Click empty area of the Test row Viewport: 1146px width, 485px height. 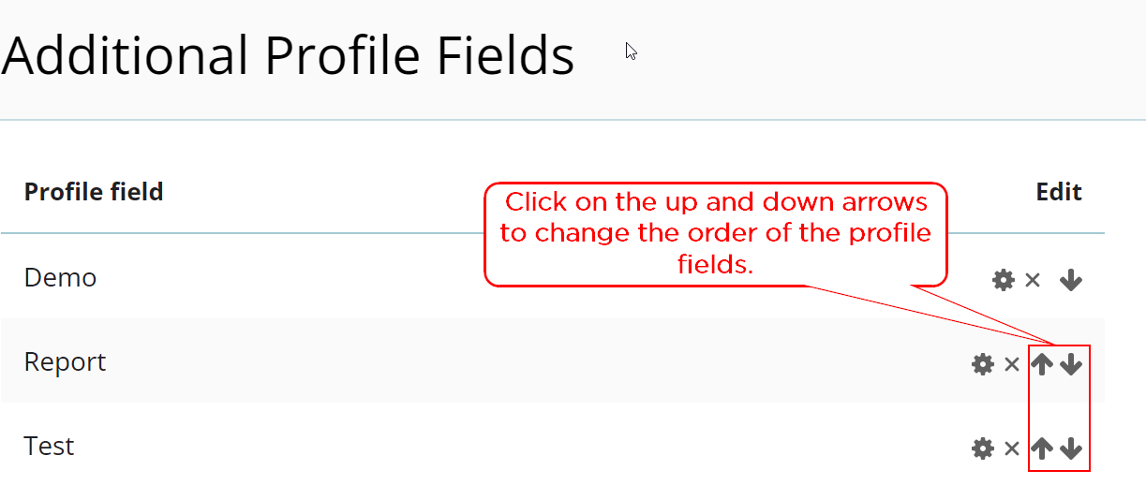[525, 446]
